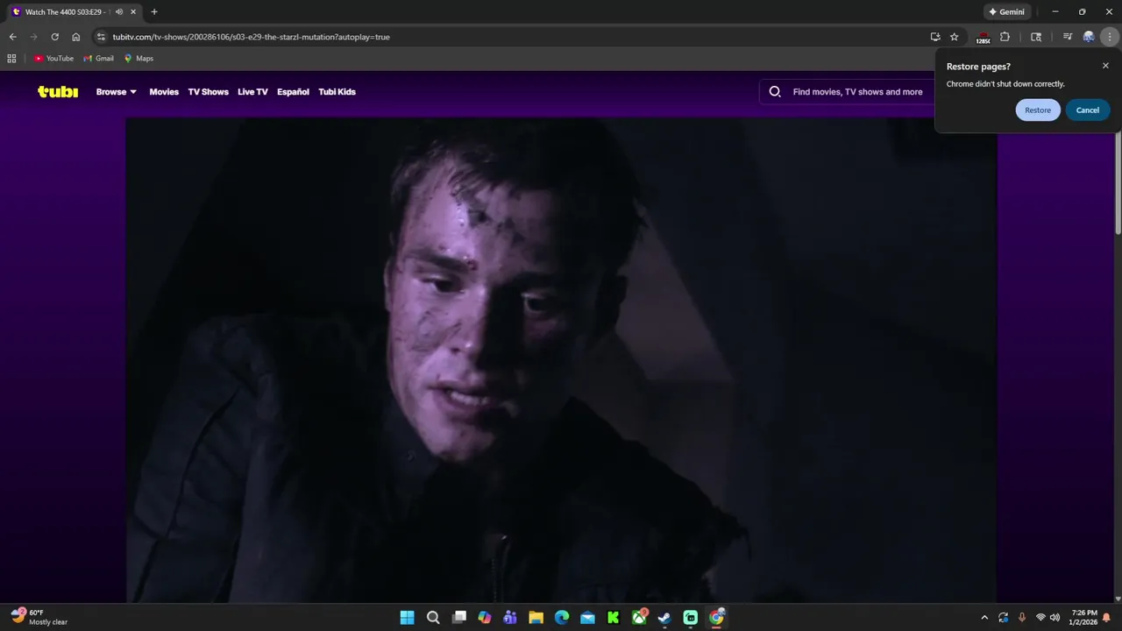
Task: Open the browser home page
Action: (x=76, y=37)
